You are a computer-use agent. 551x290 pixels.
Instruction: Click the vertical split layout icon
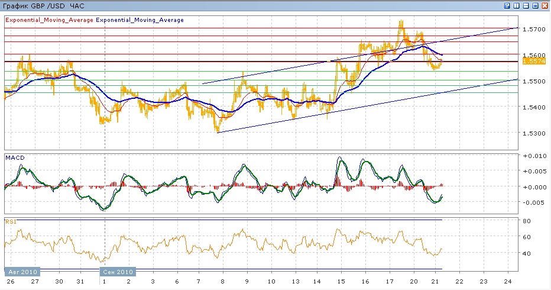516,5
